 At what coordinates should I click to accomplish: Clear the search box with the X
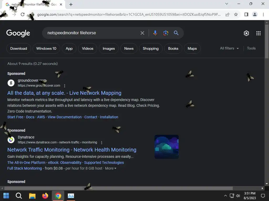[x=142, y=33]
